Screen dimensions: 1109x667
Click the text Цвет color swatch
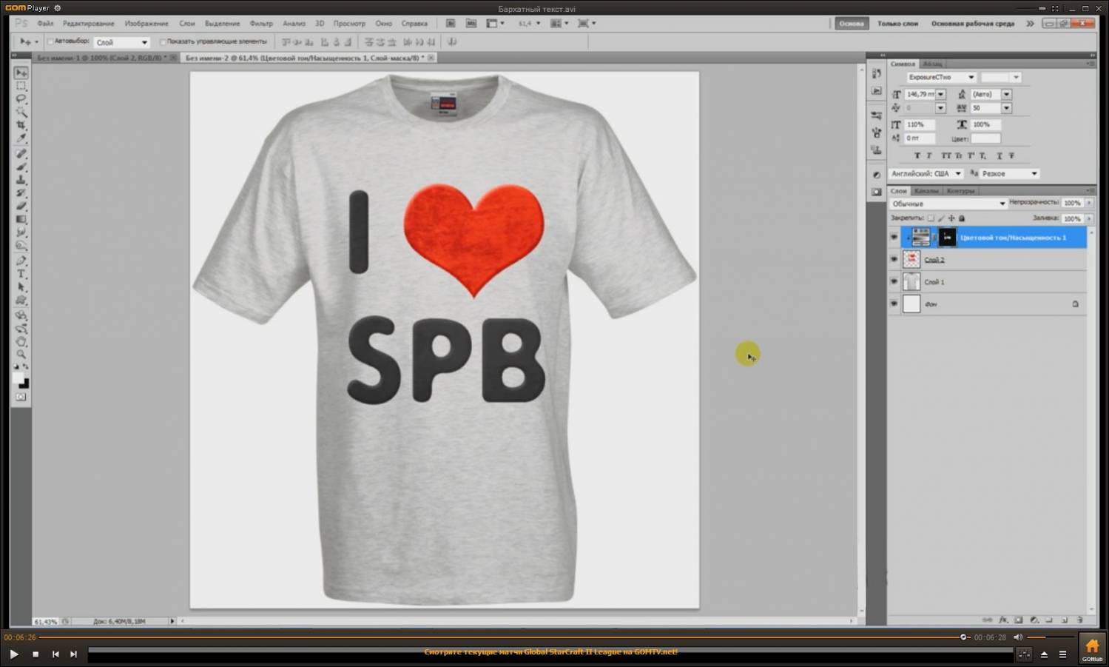985,138
